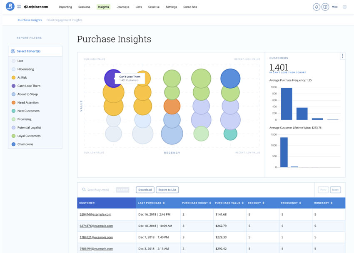Click the magnifier icon in email search

click(84, 190)
